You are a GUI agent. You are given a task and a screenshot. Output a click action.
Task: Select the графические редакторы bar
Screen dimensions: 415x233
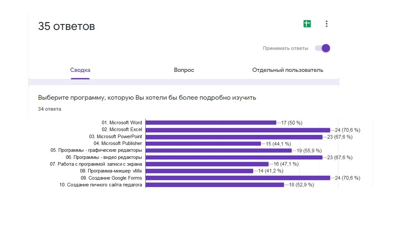click(219, 150)
